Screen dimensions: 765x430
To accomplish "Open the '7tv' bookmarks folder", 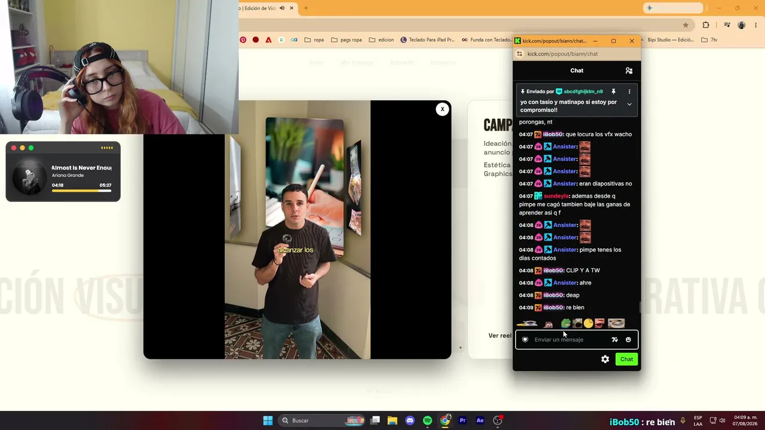I will (x=709, y=40).
